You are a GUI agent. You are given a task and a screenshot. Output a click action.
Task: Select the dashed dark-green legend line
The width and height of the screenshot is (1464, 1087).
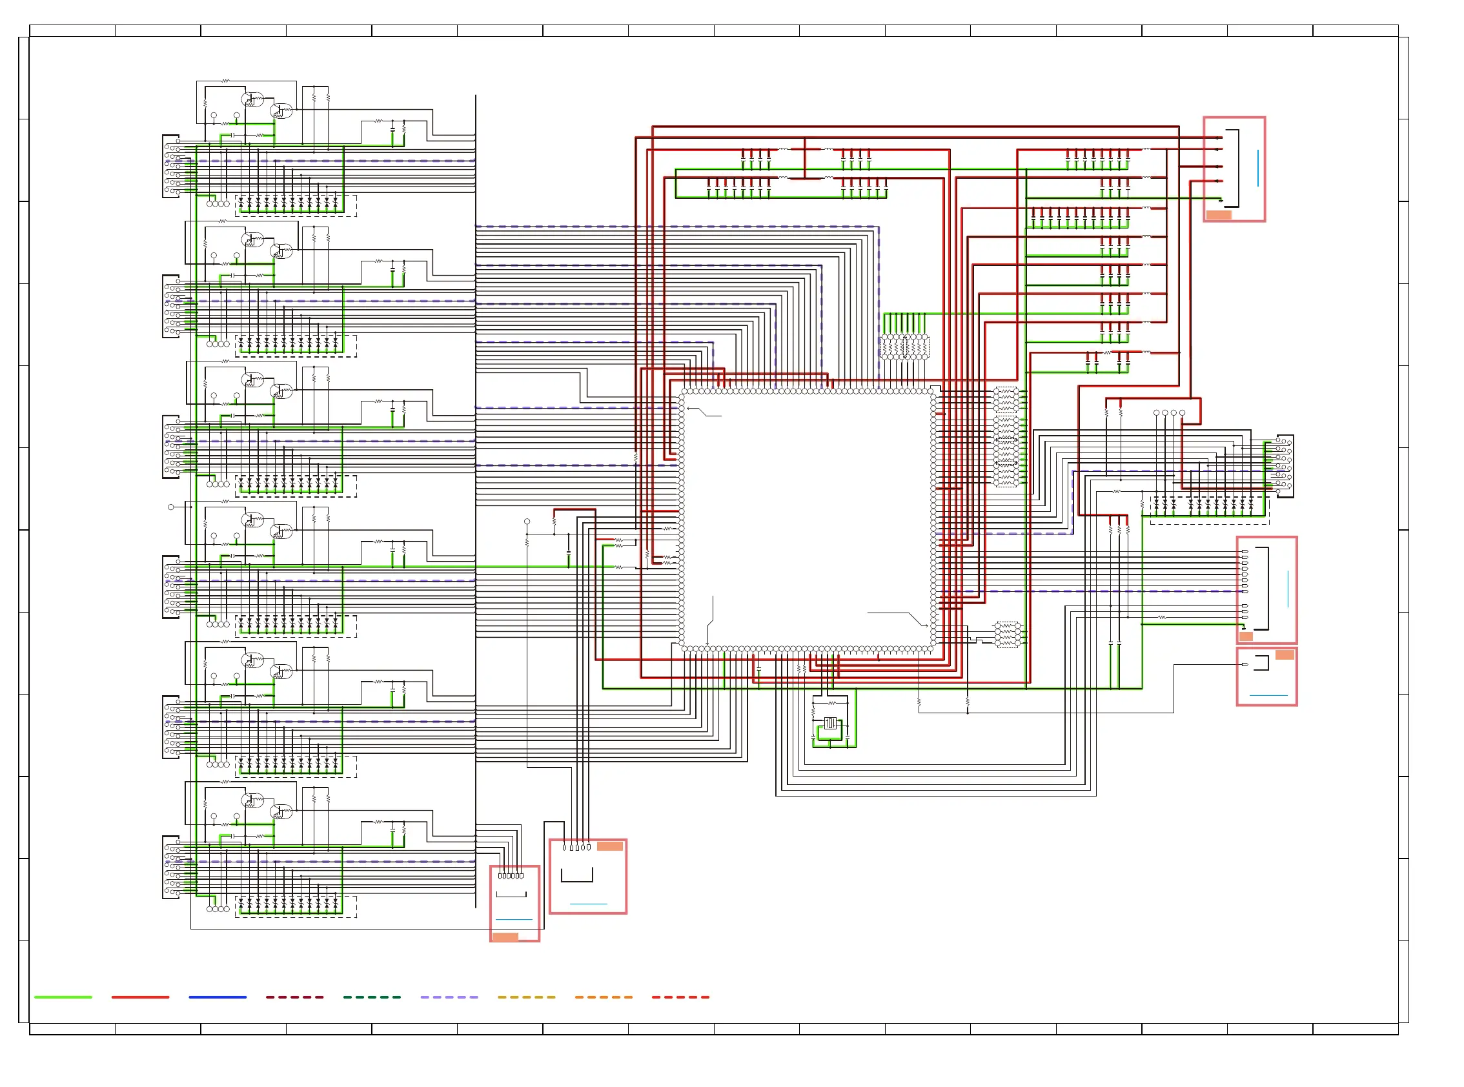(372, 997)
